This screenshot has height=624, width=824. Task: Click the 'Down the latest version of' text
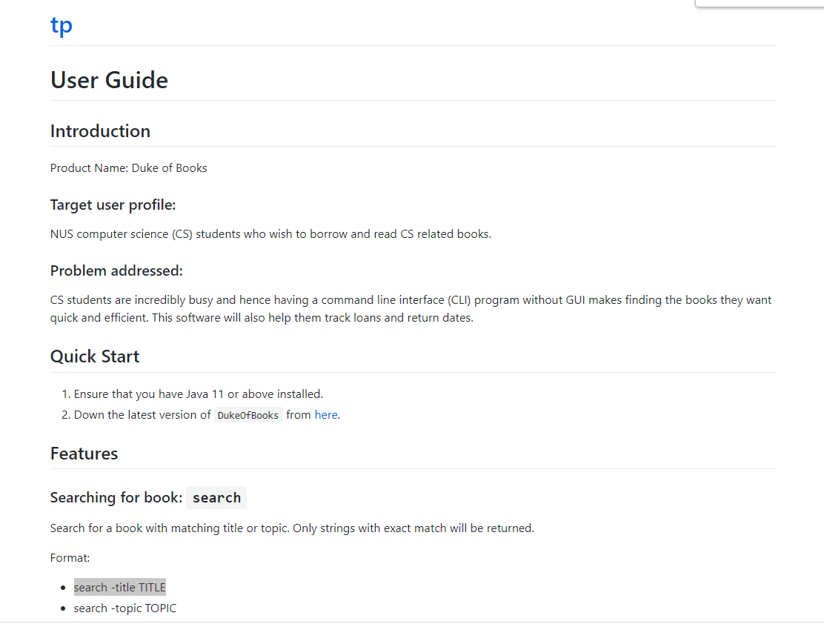pyautogui.click(x=142, y=415)
